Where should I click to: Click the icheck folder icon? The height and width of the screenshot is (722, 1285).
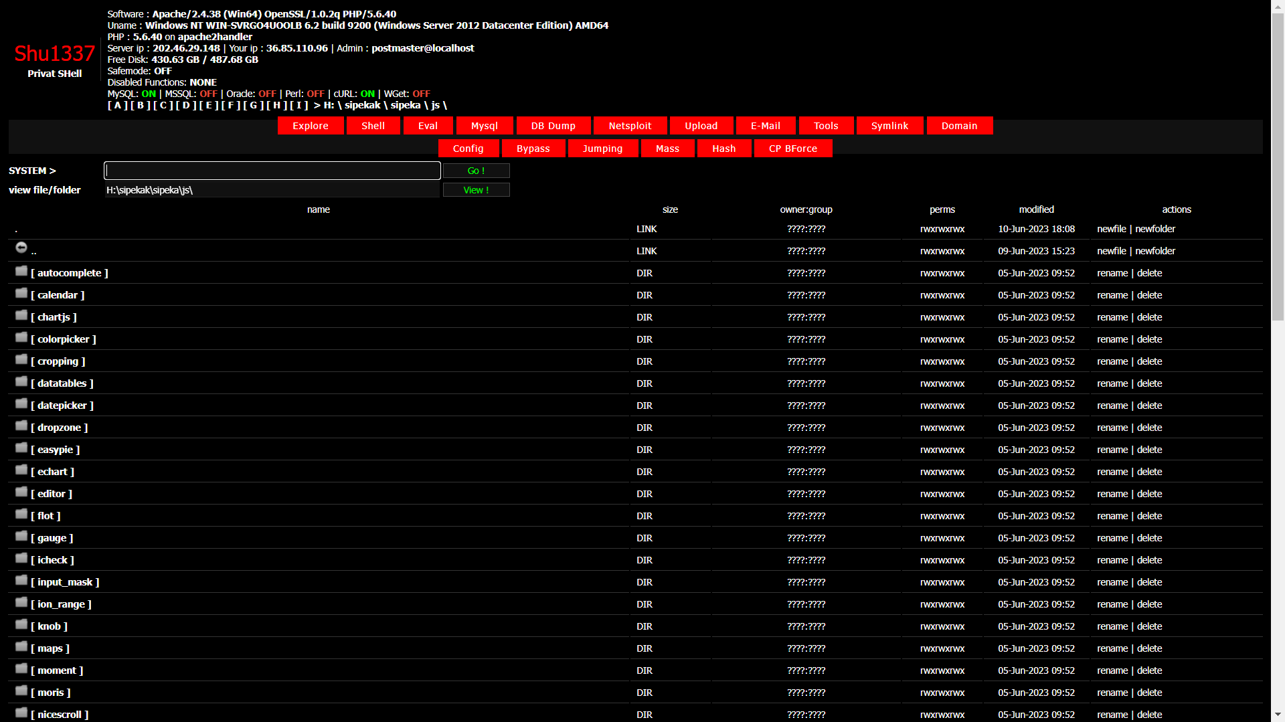[x=21, y=558]
